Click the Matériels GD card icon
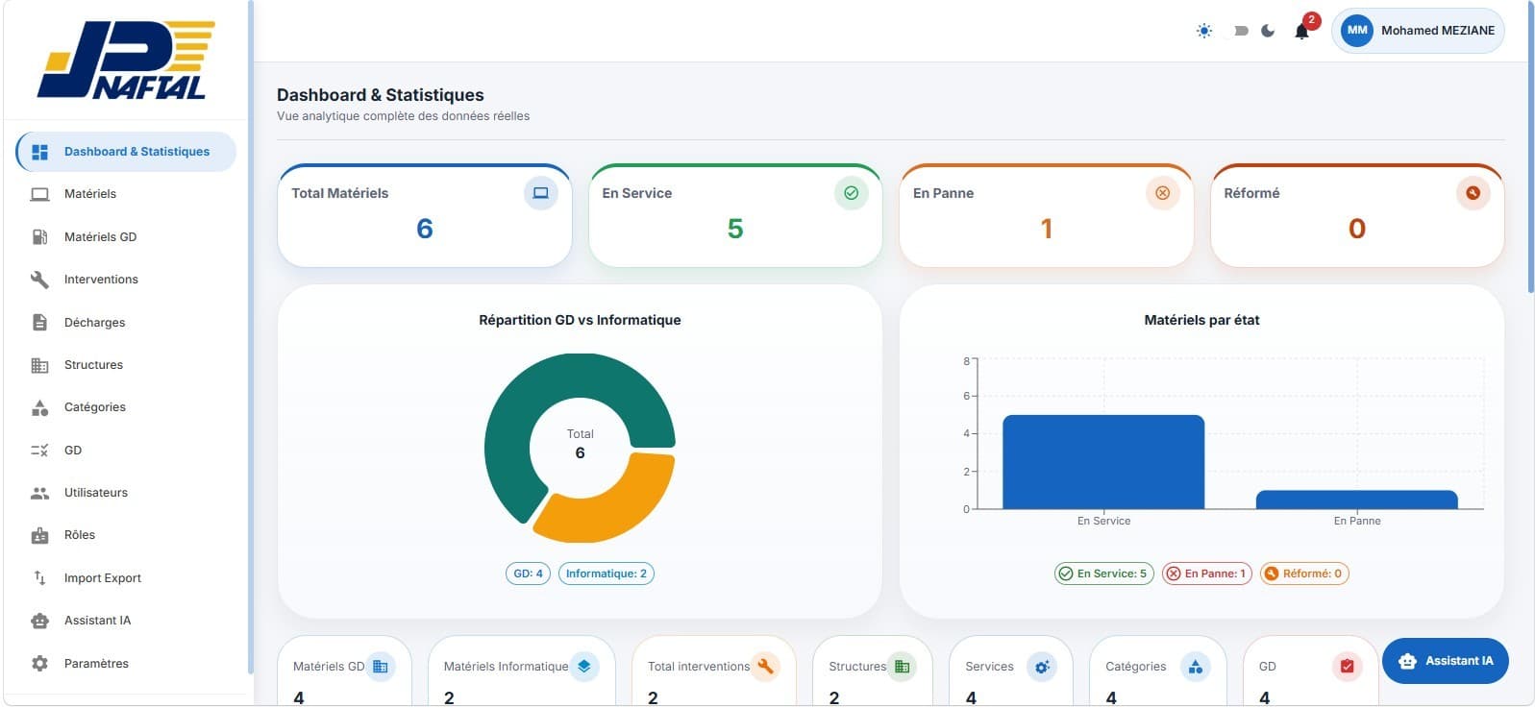The image size is (1535, 708). (x=381, y=666)
